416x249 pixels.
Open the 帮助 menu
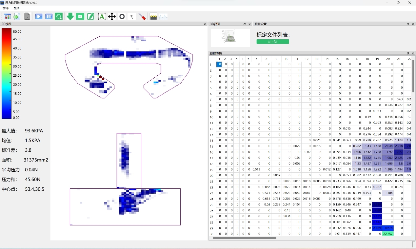point(16,8)
